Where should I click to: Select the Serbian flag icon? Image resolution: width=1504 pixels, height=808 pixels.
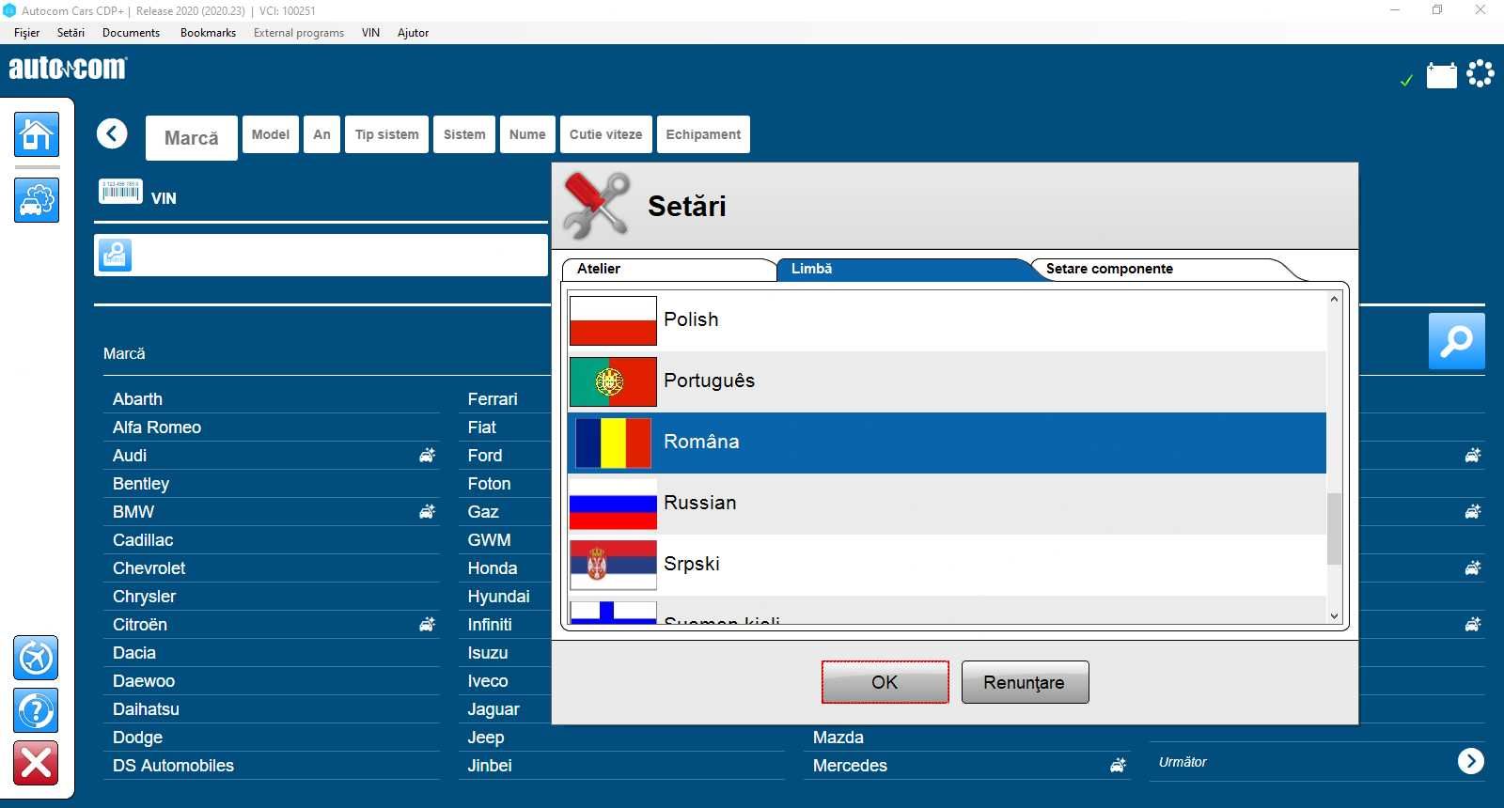coord(613,565)
